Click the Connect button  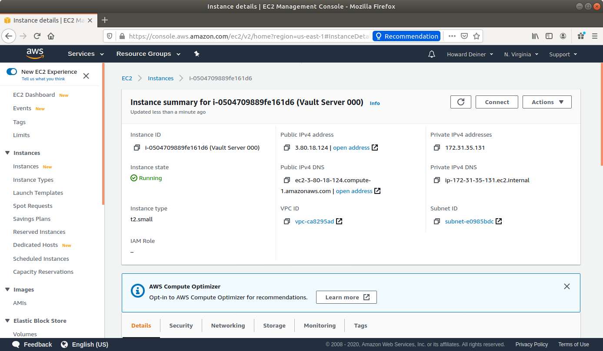coord(497,102)
